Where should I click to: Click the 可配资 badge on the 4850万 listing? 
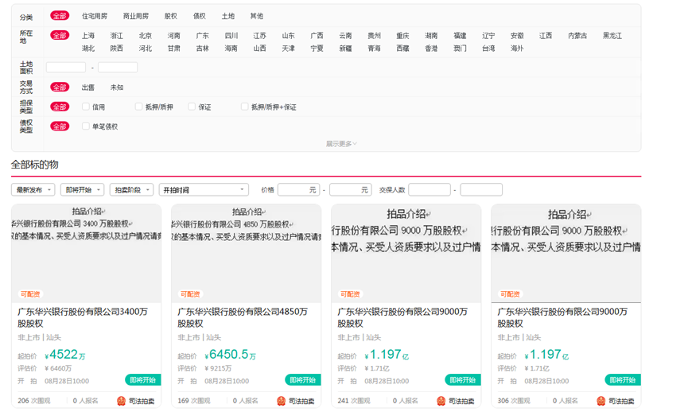pos(190,294)
